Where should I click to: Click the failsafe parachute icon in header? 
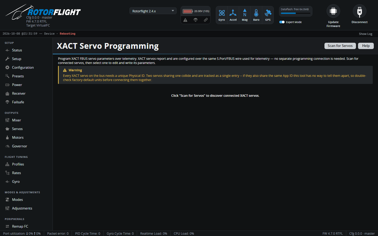196,20
